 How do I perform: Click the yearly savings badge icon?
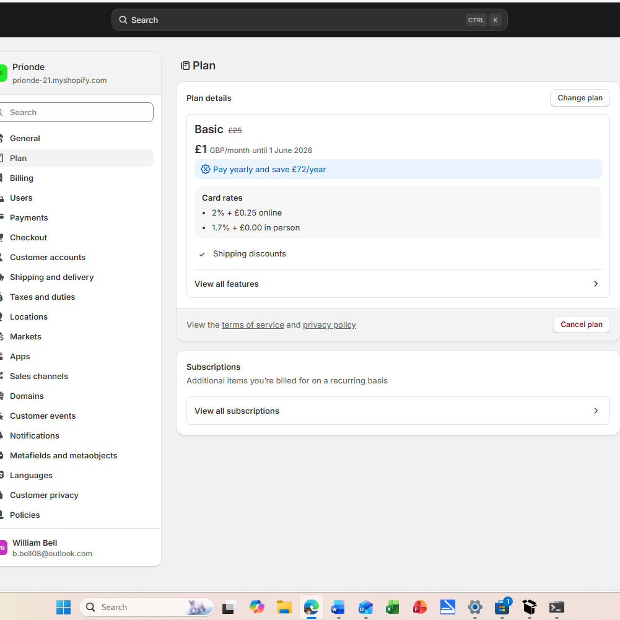pos(206,169)
